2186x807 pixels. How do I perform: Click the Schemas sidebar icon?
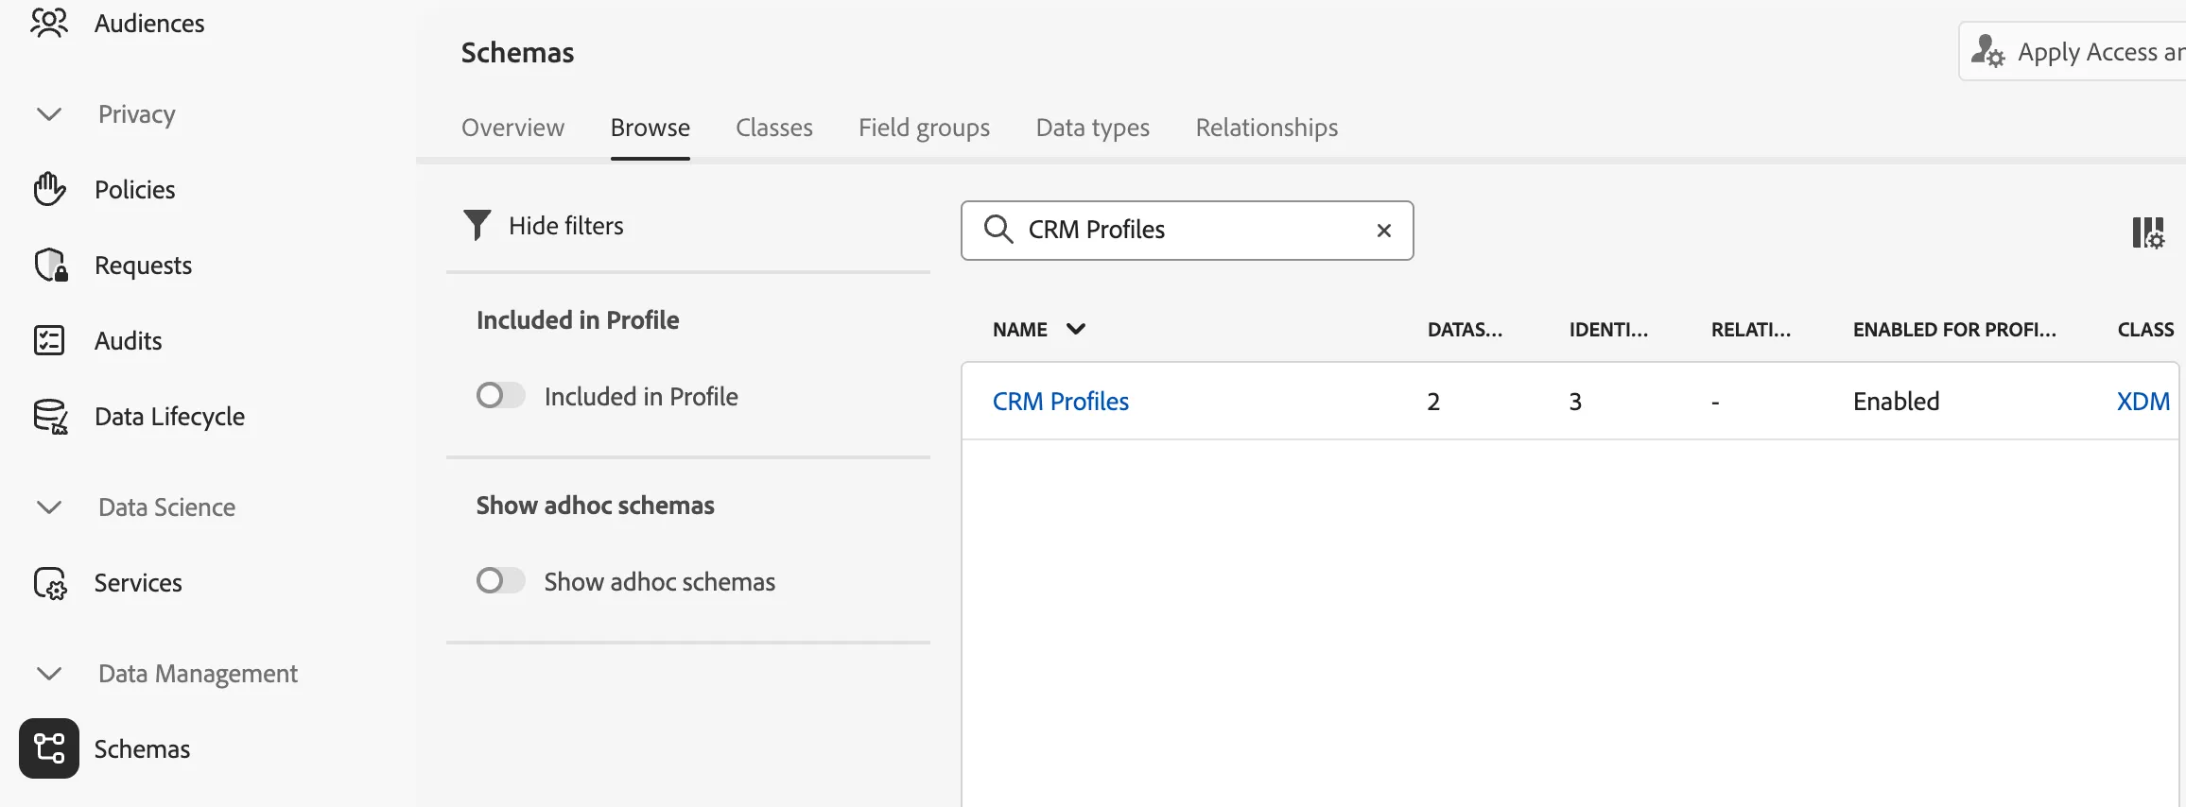coord(49,748)
